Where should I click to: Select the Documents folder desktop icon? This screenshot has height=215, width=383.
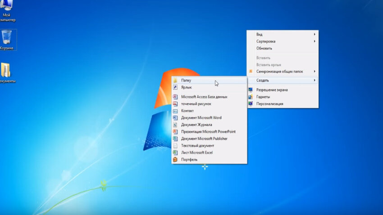click(7, 73)
